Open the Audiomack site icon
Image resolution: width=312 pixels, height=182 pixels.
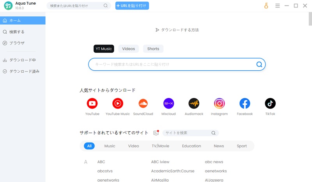coord(194,103)
